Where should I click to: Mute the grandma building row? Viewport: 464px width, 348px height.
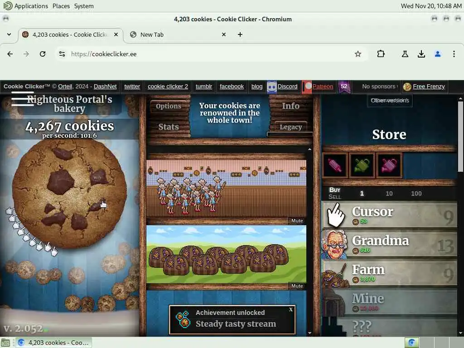pyautogui.click(x=297, y=221)
